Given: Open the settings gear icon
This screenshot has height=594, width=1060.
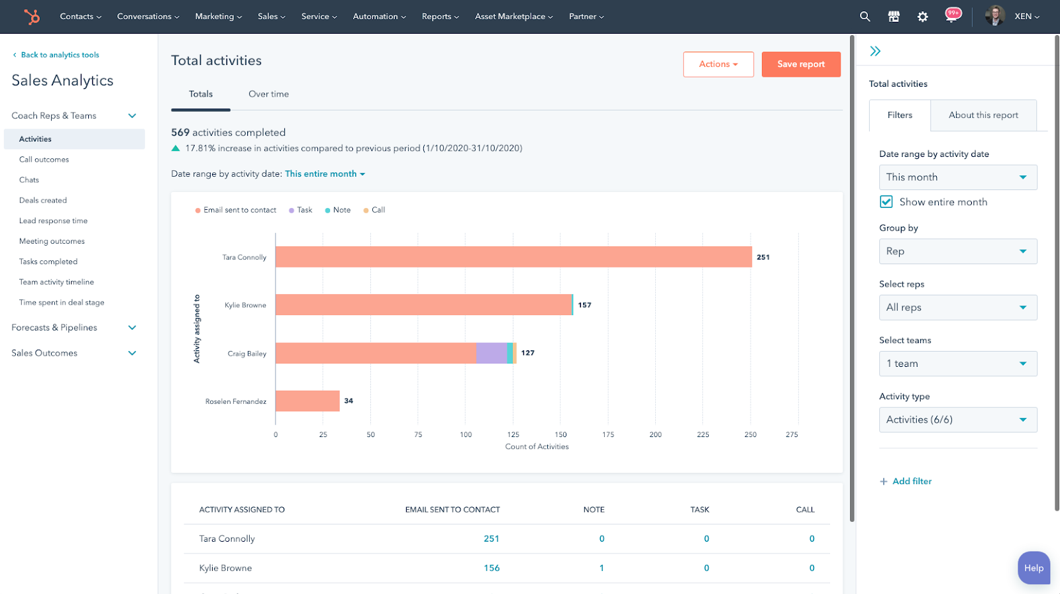Looking at the screenshot, I should point(922,17).
